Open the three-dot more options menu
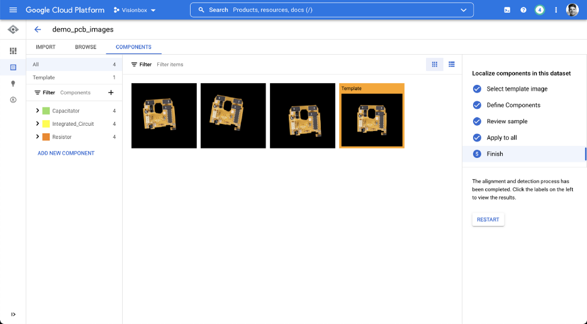The width and height of the screenshot is (587, 324). point(556,10)
